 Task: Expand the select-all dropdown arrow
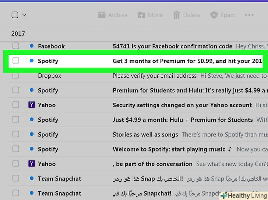[x=24, y=15]
